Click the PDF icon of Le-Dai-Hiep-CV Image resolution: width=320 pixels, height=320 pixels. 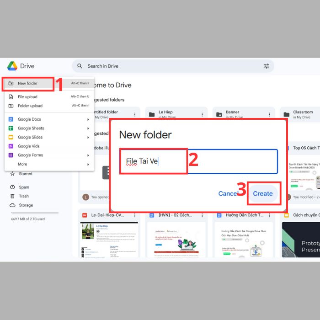85,215
